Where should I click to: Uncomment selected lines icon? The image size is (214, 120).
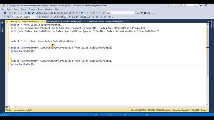pos(97,17)
